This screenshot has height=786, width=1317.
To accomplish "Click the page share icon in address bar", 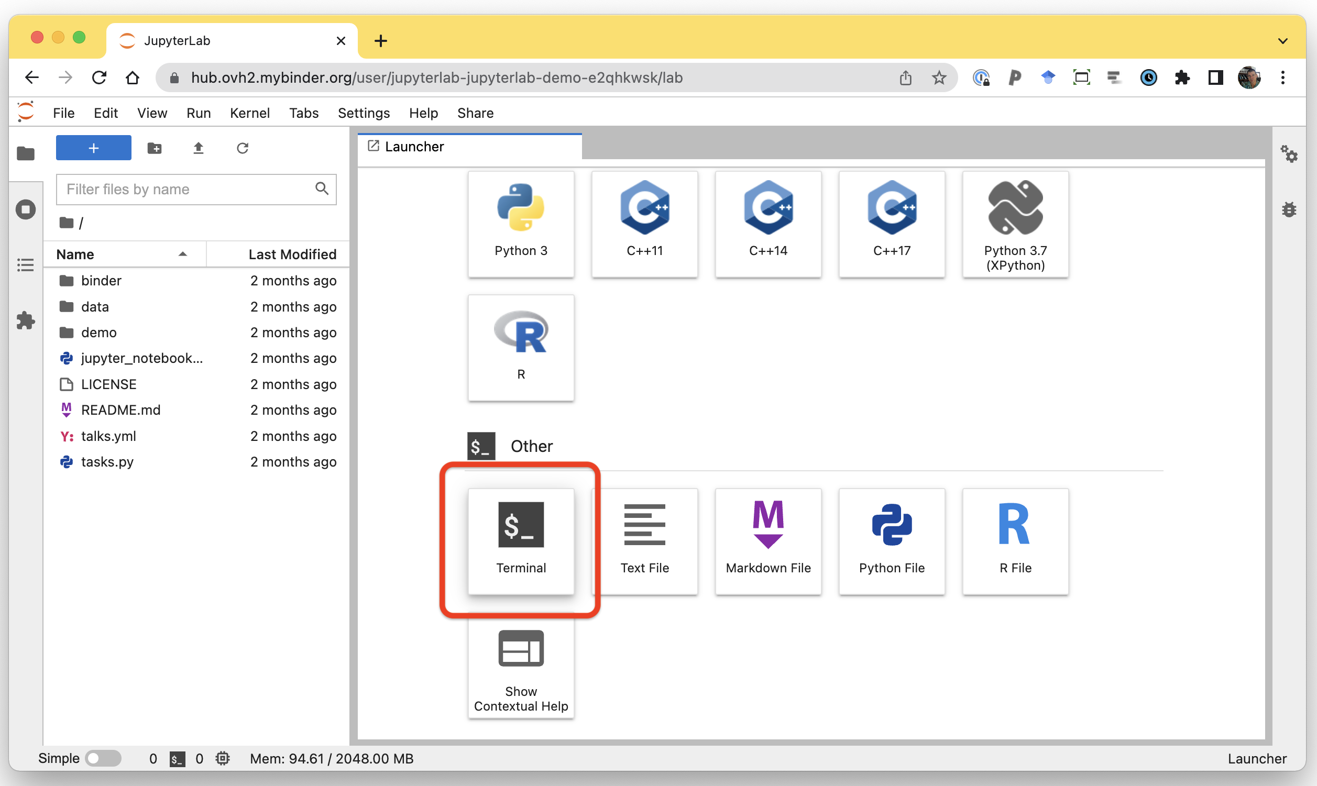I will click(x=905, y=78).
